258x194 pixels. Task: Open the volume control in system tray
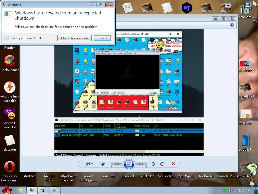[230, 190]
